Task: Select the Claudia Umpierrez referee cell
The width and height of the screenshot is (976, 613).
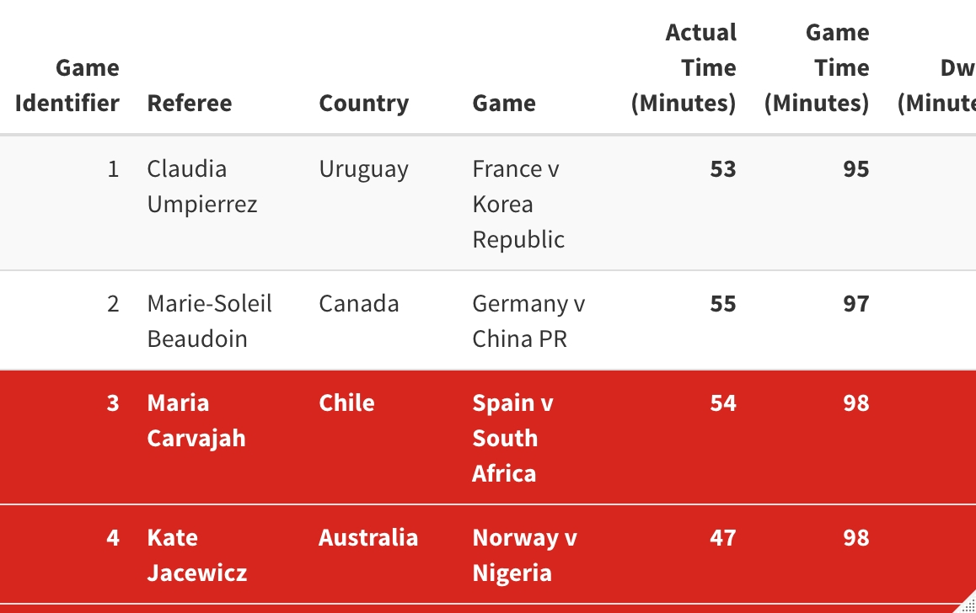Action: click(202, 187)
